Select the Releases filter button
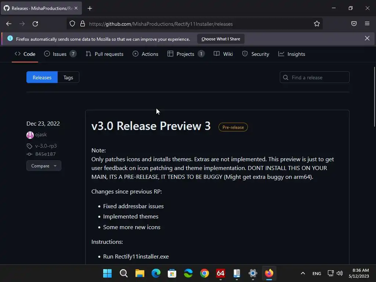The image size is (376, 282). [42, 77]
